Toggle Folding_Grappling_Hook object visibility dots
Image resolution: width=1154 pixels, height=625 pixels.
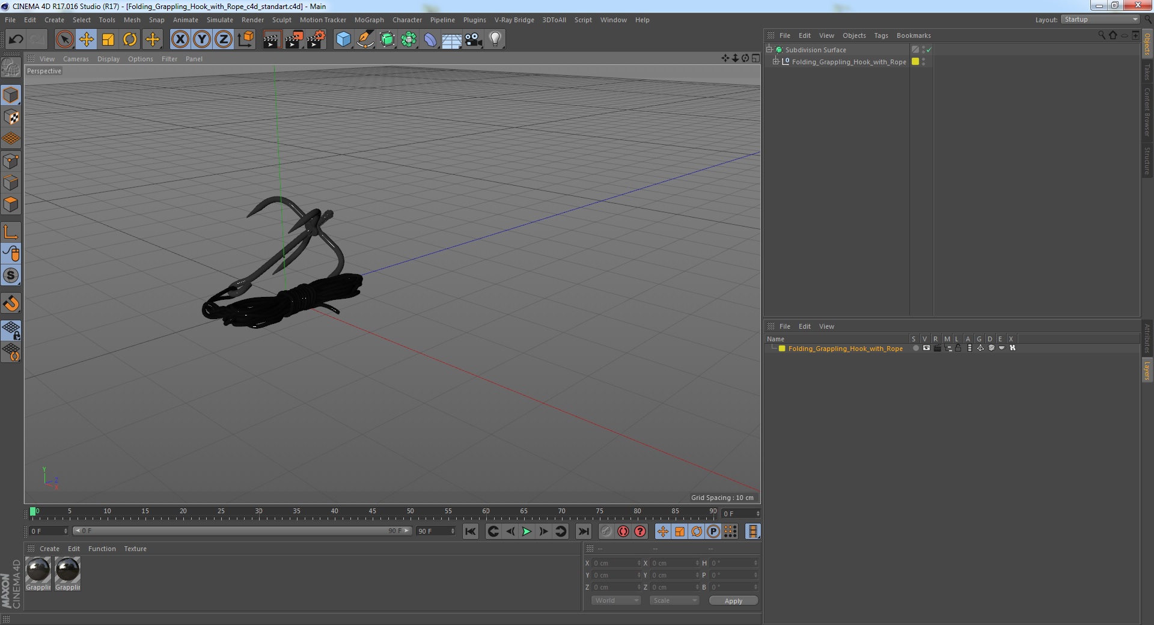pos(923,62)
